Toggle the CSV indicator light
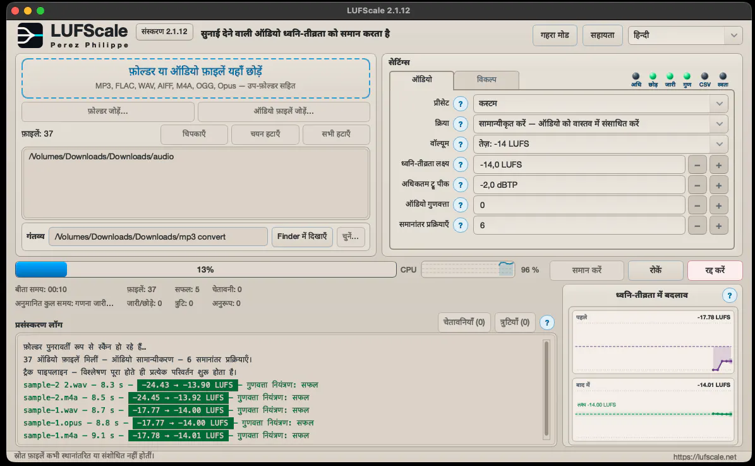The image size is (755, 466). 704,76
